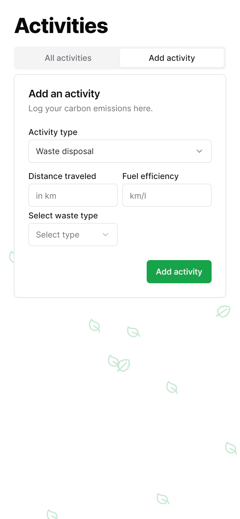The width and height of the screenshot is (240, 519).
Task: Click the Fuel efficiency label text
Action: (x=150, y=176)
